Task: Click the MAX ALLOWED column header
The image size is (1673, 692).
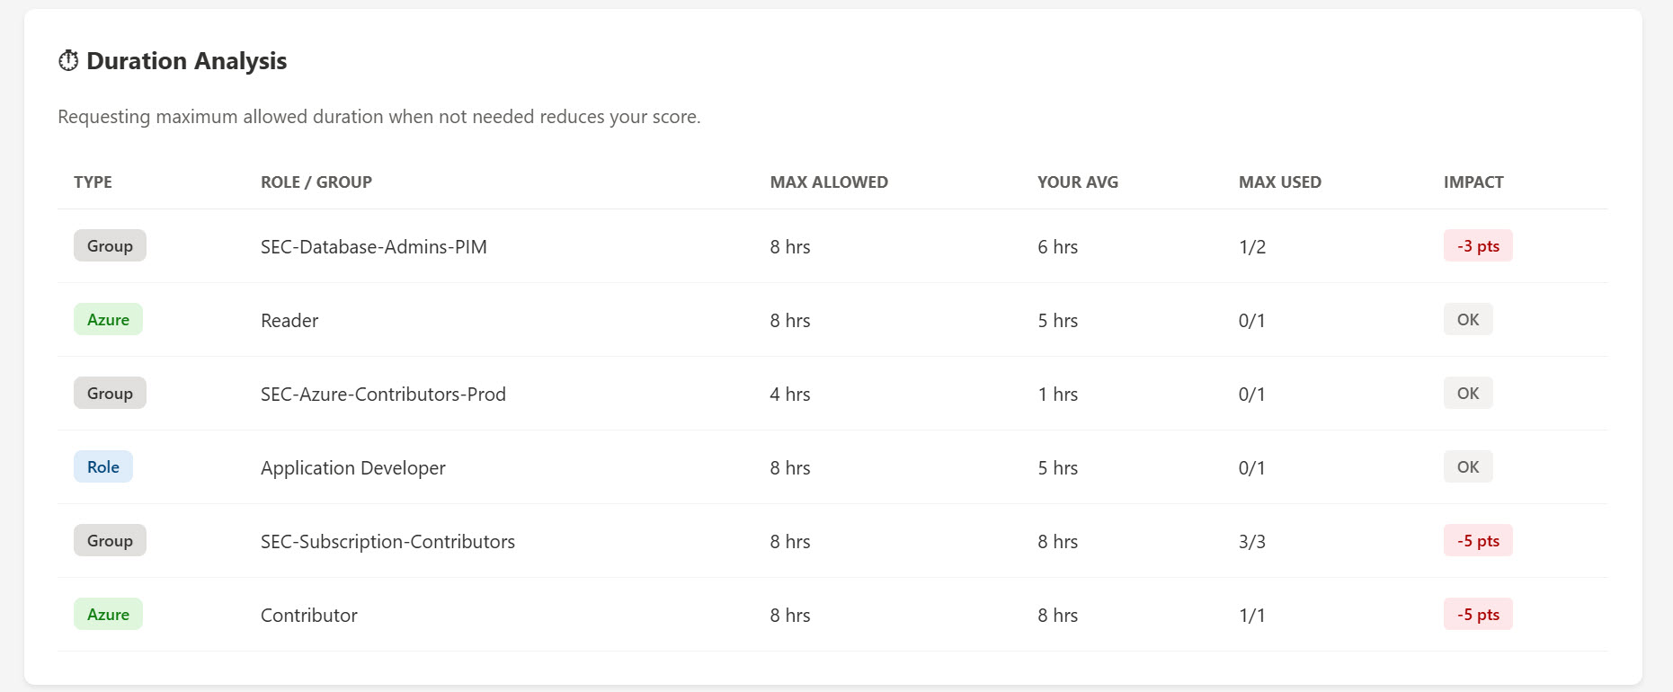Action: tap(829, 182)
